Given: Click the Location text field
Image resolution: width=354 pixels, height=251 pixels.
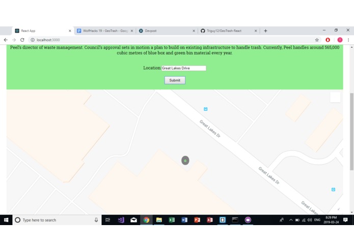Looking at the screenshot, I should (183, 68).
